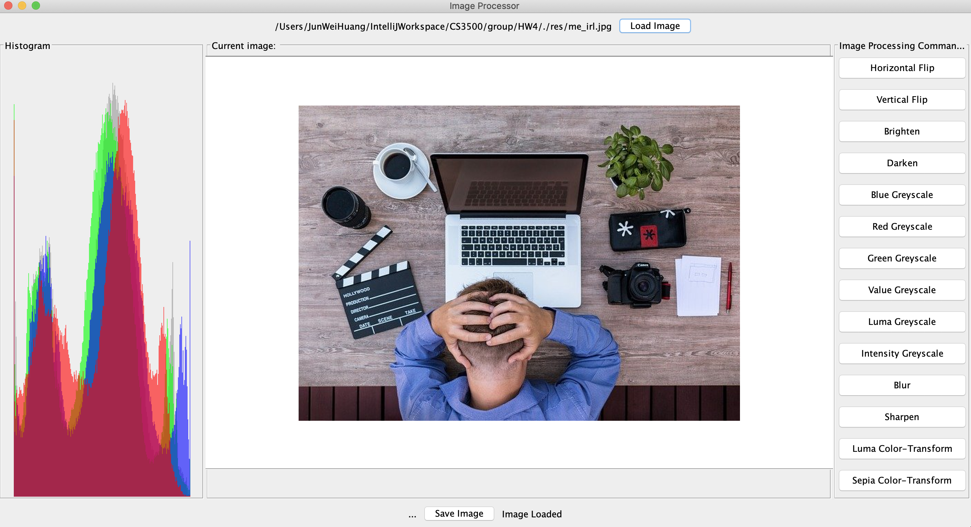This screenshot has height=527, width=971.
Task: Apply Sepia Color-Transform filter
Action: (x=902, y=480)
